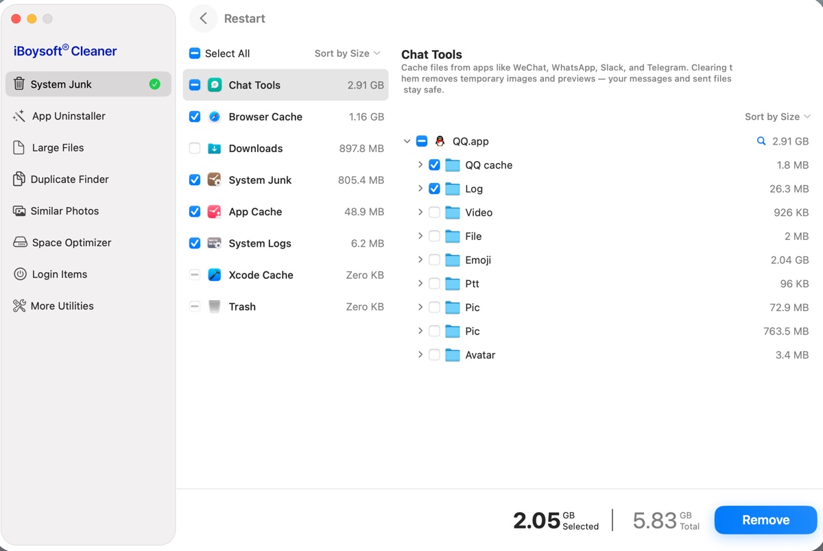
Task: Open the Sort by Size dropdown above QQ.app
Action: pos(777,117)
